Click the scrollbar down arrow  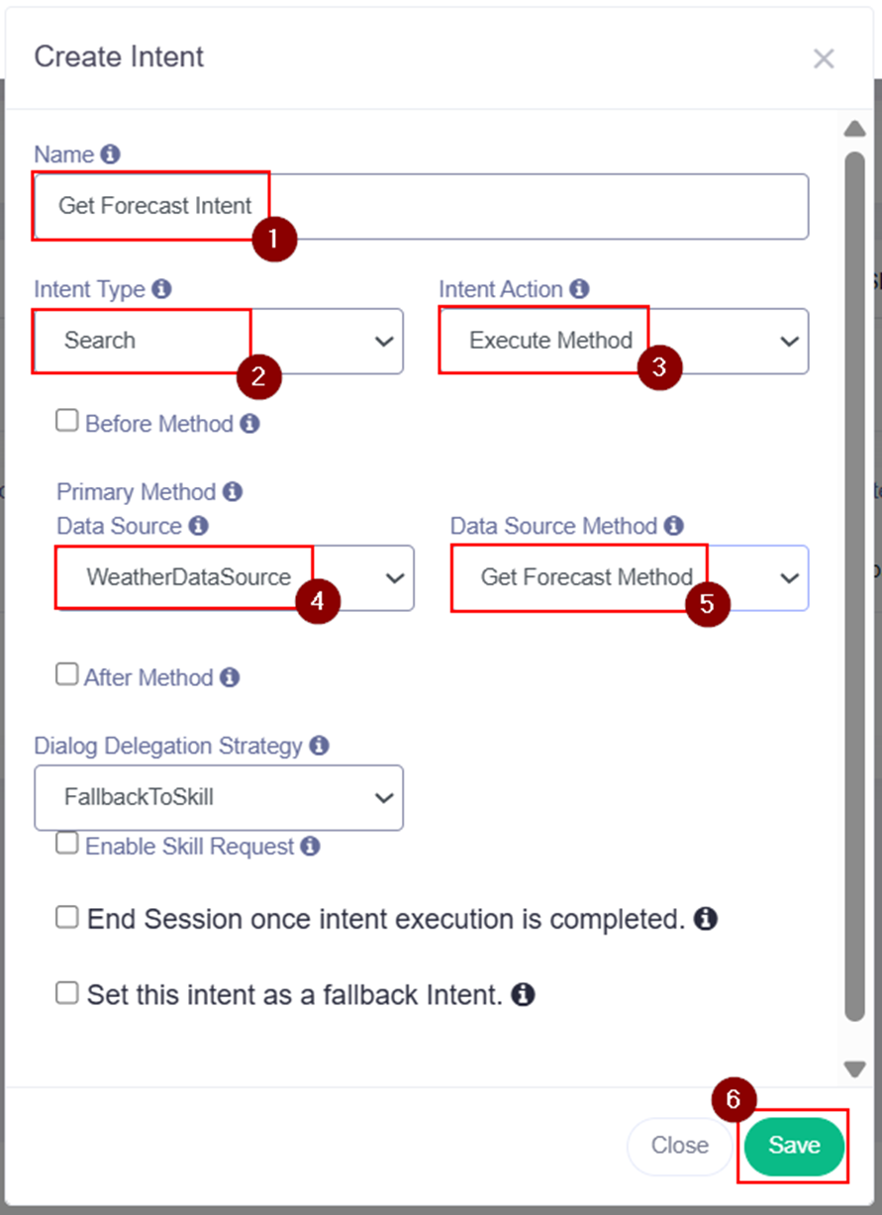pos(853,1068)
